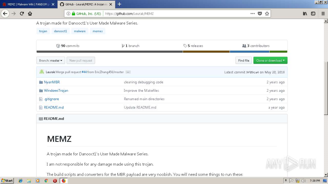Open a new browser tab
This screenshot has height=184, width=328.
119,4
